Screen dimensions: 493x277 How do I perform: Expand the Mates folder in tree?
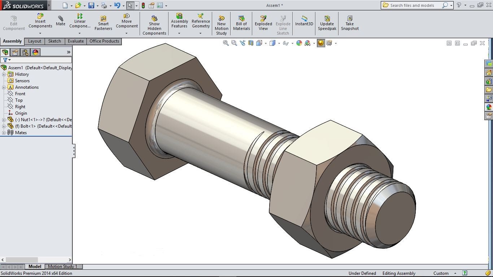coord(4,133)
